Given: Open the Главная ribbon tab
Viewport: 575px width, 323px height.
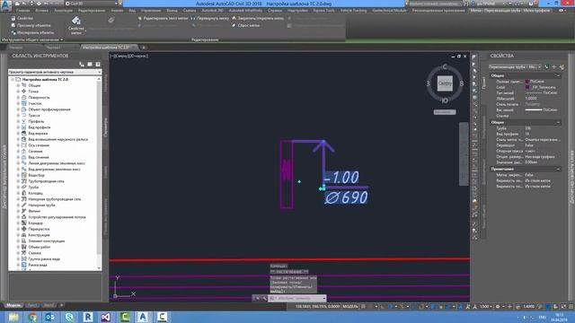Looking at the screenshot, I should tap(22, 10).
